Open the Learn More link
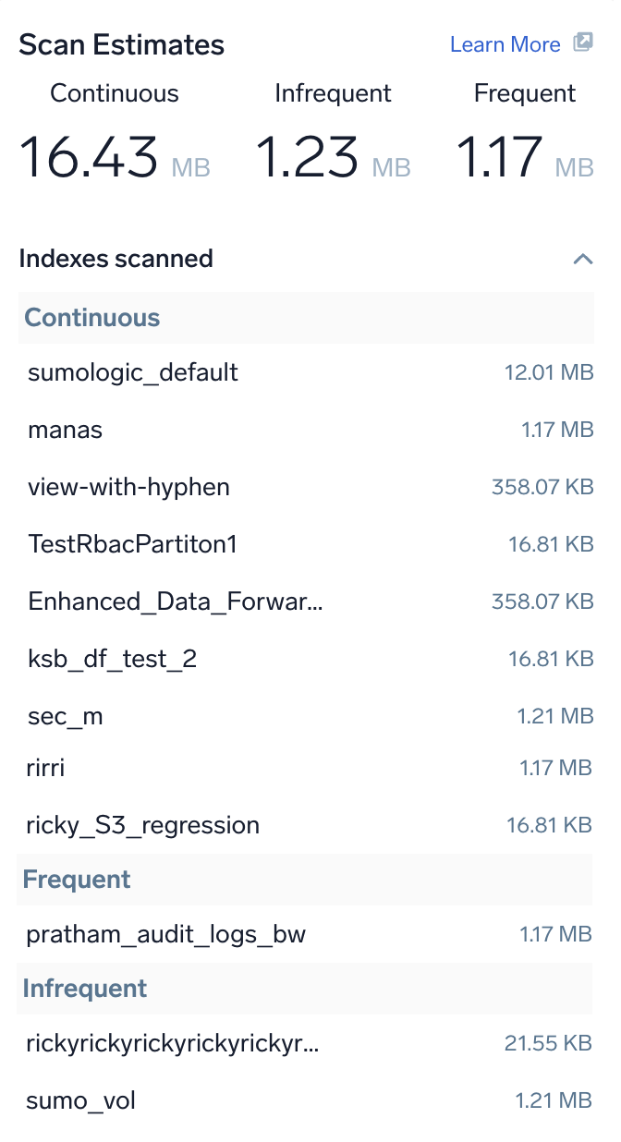This screenshot has width=621, height=1142. [x=505, y=44]
